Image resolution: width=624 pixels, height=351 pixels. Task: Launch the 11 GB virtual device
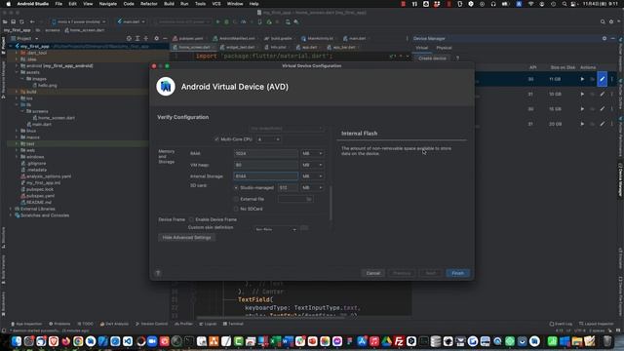point(582,79)
